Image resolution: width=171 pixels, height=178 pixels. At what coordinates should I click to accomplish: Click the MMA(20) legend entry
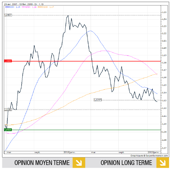pos(13,7)
